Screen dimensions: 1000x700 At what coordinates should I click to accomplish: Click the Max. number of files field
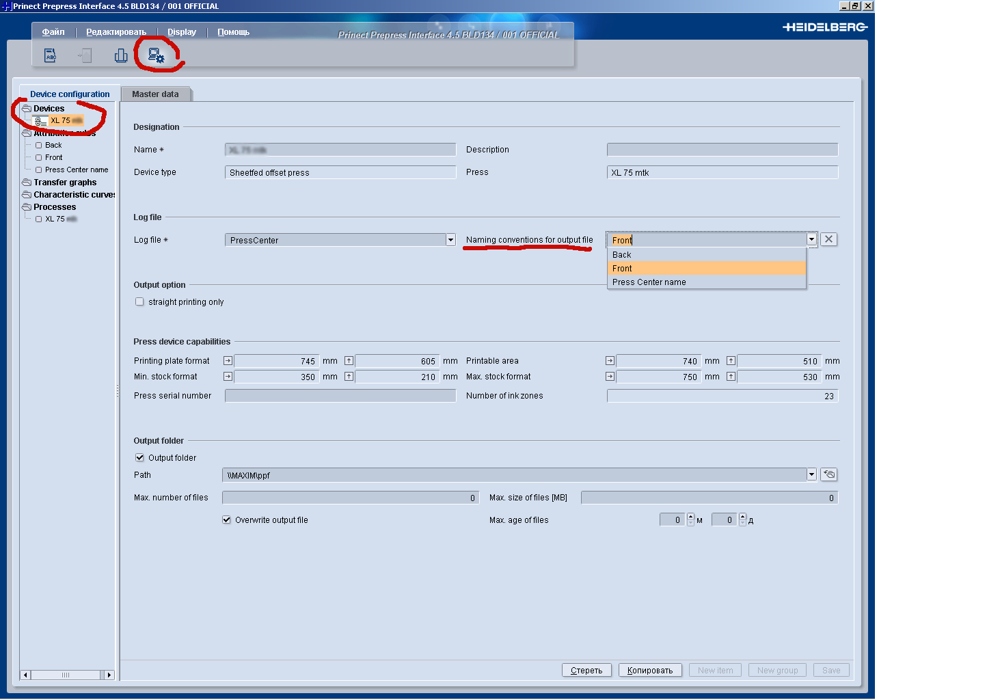(x=351, y=498)
